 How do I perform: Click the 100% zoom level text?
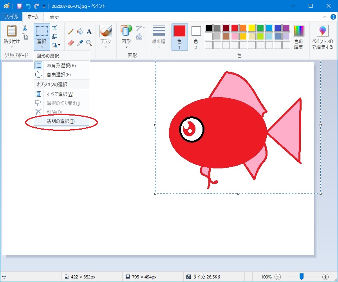(x=266, y=277)
